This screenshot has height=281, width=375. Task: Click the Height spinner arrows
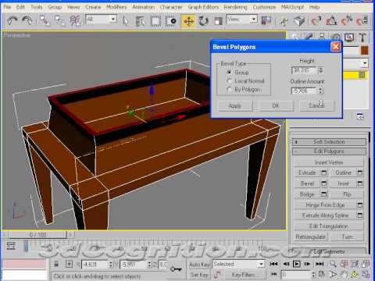321,70
